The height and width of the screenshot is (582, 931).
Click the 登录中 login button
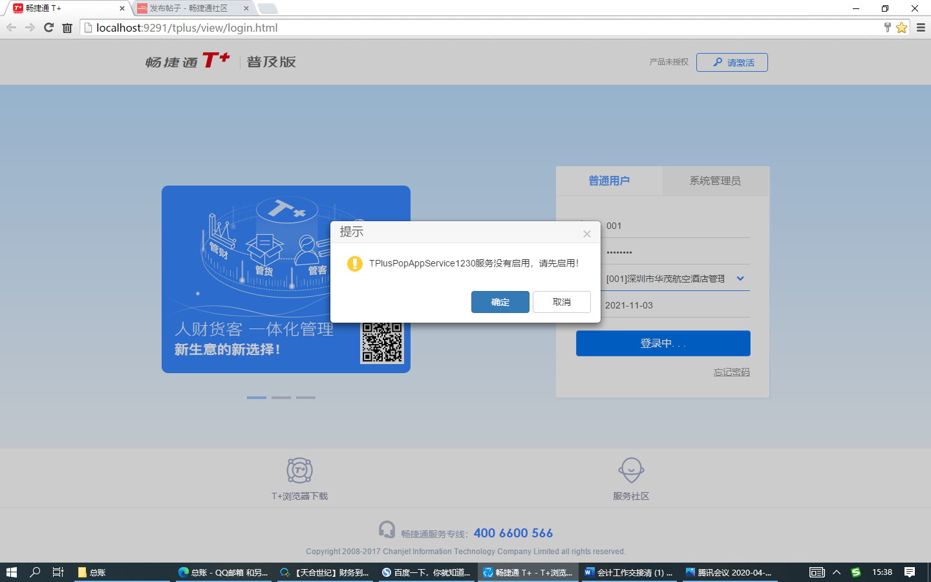pyautogui.click(x=663, y=343)
